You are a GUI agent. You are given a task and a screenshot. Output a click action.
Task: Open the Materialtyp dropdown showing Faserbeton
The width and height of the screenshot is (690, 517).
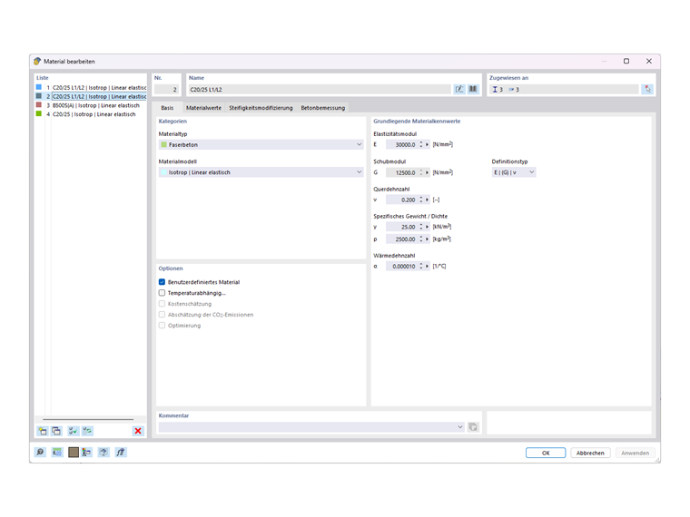(261, 144)
